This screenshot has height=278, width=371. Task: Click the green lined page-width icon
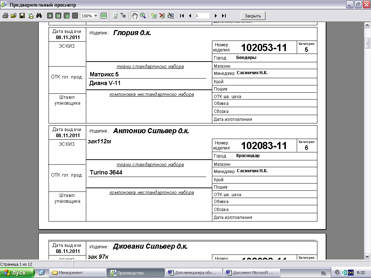tap(104, 16)
